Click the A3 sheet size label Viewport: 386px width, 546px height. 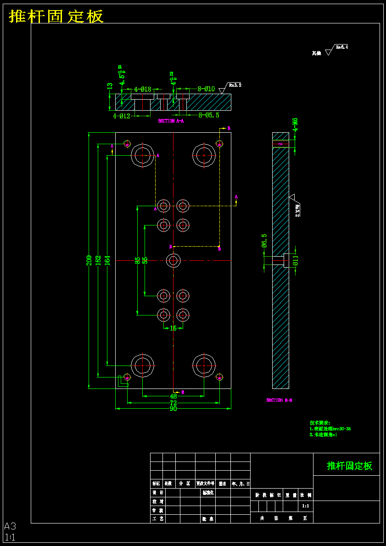(x=10, y=526)
